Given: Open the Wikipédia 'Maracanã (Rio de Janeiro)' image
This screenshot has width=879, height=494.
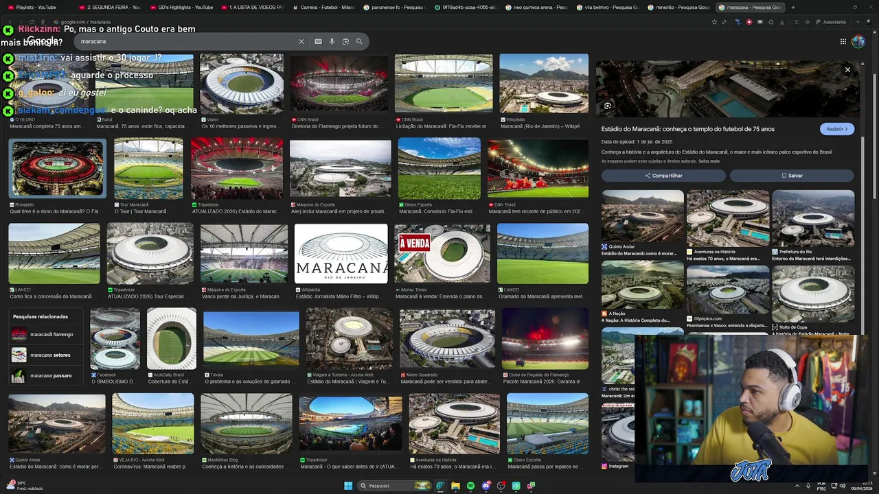Looking at the screenshot, I should click(544, 84).
